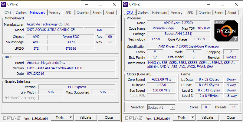243x122 pixels.
Task: Open the About tab in right window
Action: coord(232,13)
